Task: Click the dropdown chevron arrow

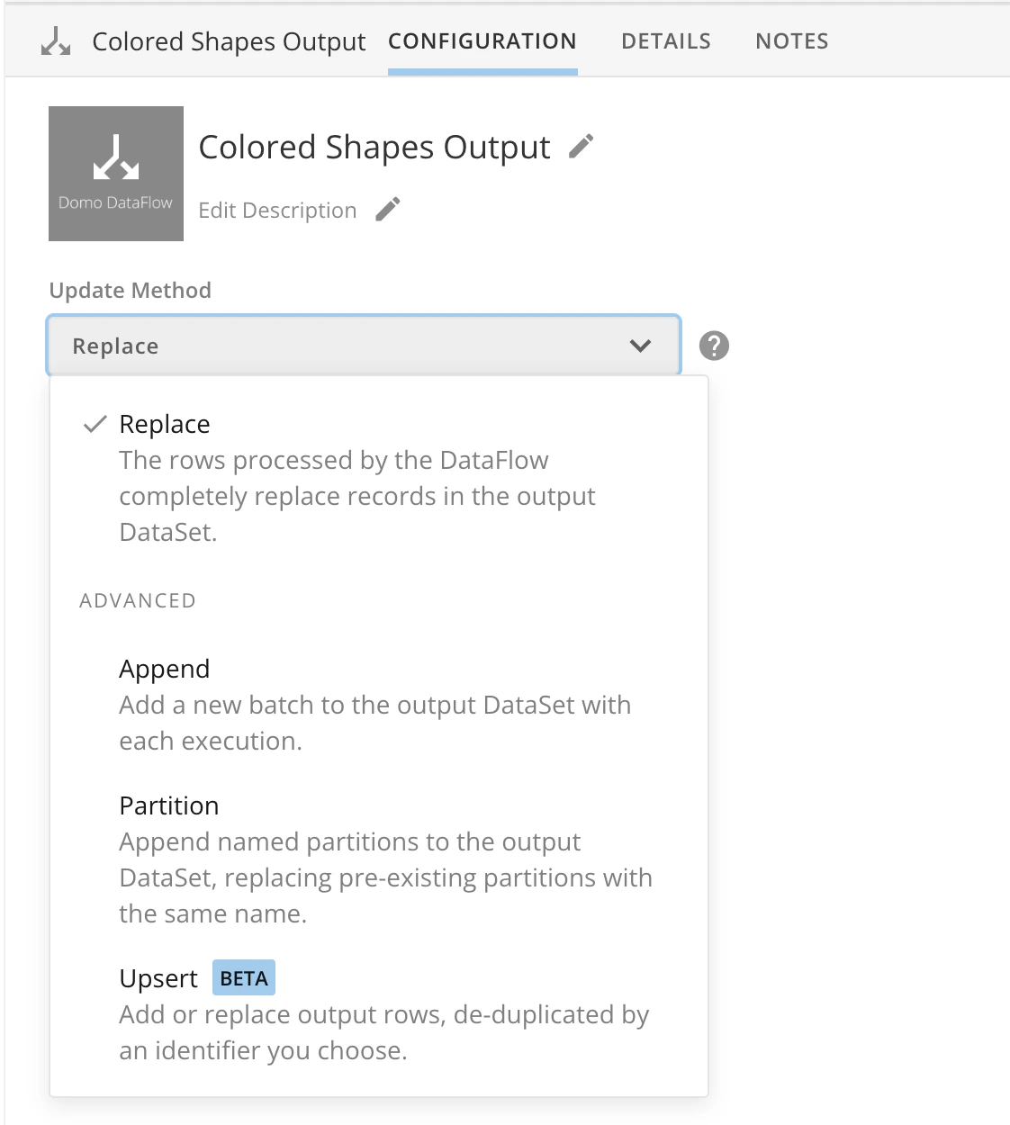Action: (640, 346)
